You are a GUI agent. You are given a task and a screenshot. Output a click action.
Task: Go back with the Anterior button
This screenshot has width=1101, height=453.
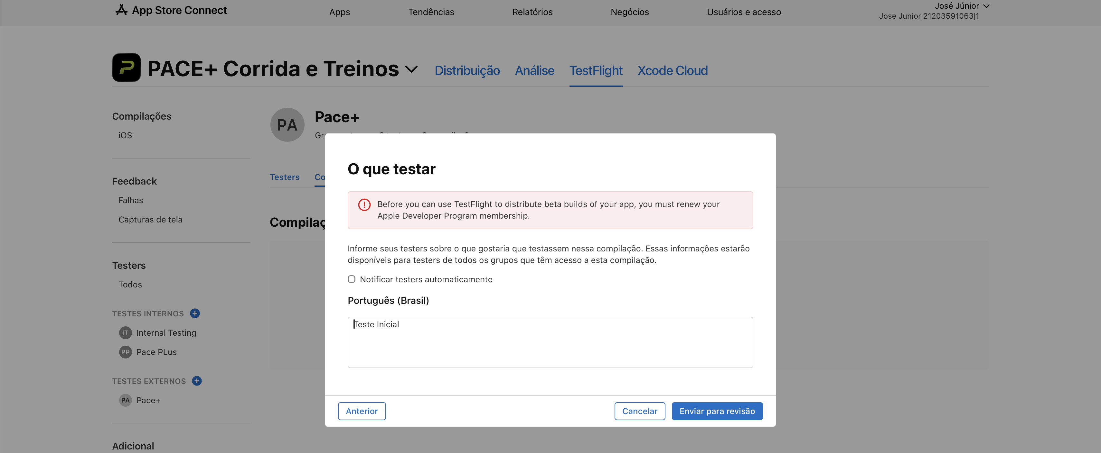[362, 411]
